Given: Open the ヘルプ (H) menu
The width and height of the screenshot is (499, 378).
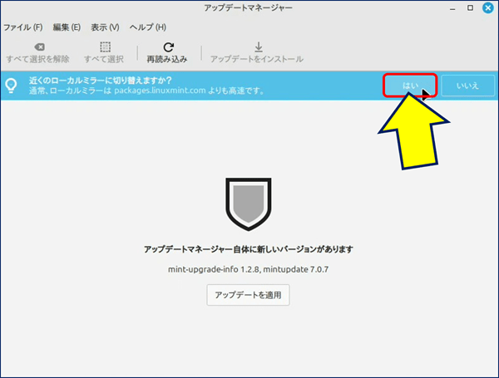Looking at the screenshot, I should pos(148,27).
